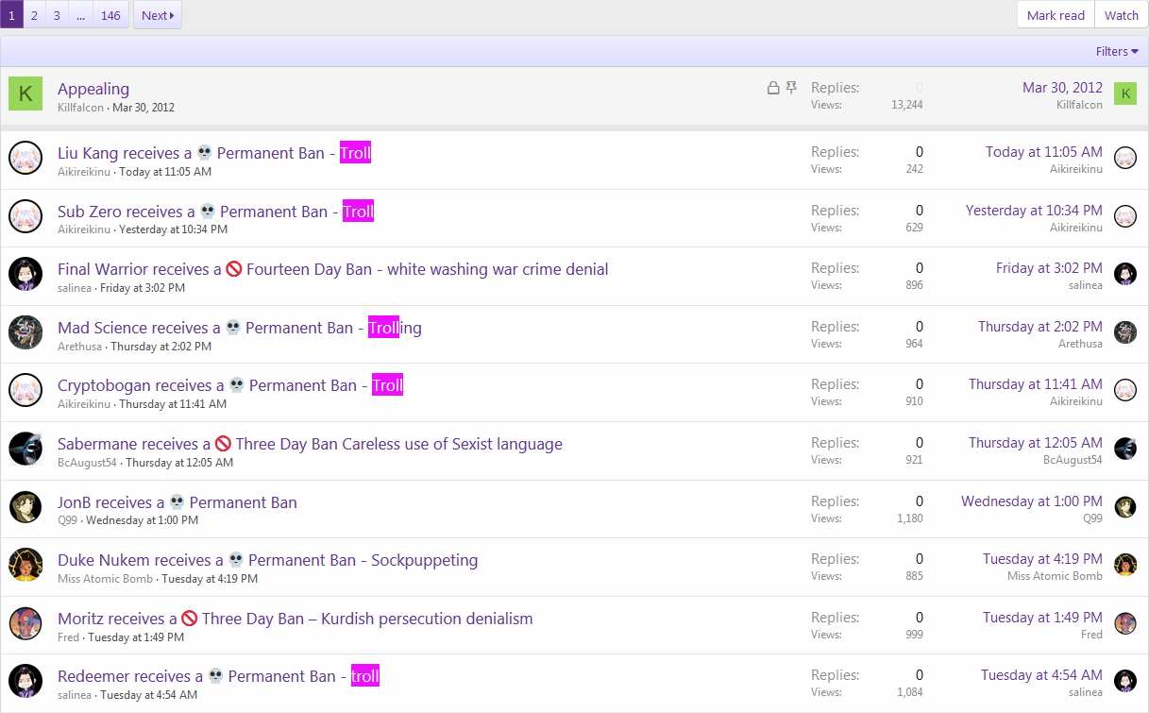Open Sub Zero Permanent Ban thread

point(215,212)
